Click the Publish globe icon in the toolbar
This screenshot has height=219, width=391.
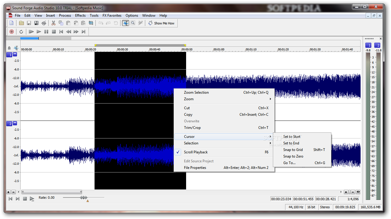44,23
